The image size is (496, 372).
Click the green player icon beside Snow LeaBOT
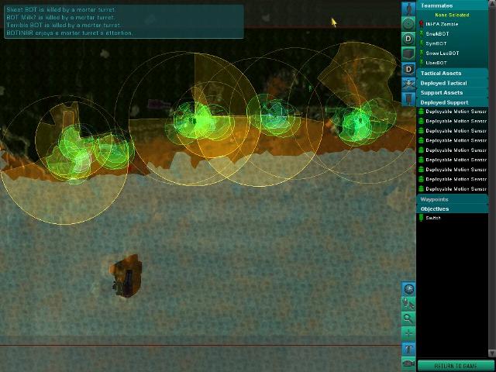tap(422, 53)
